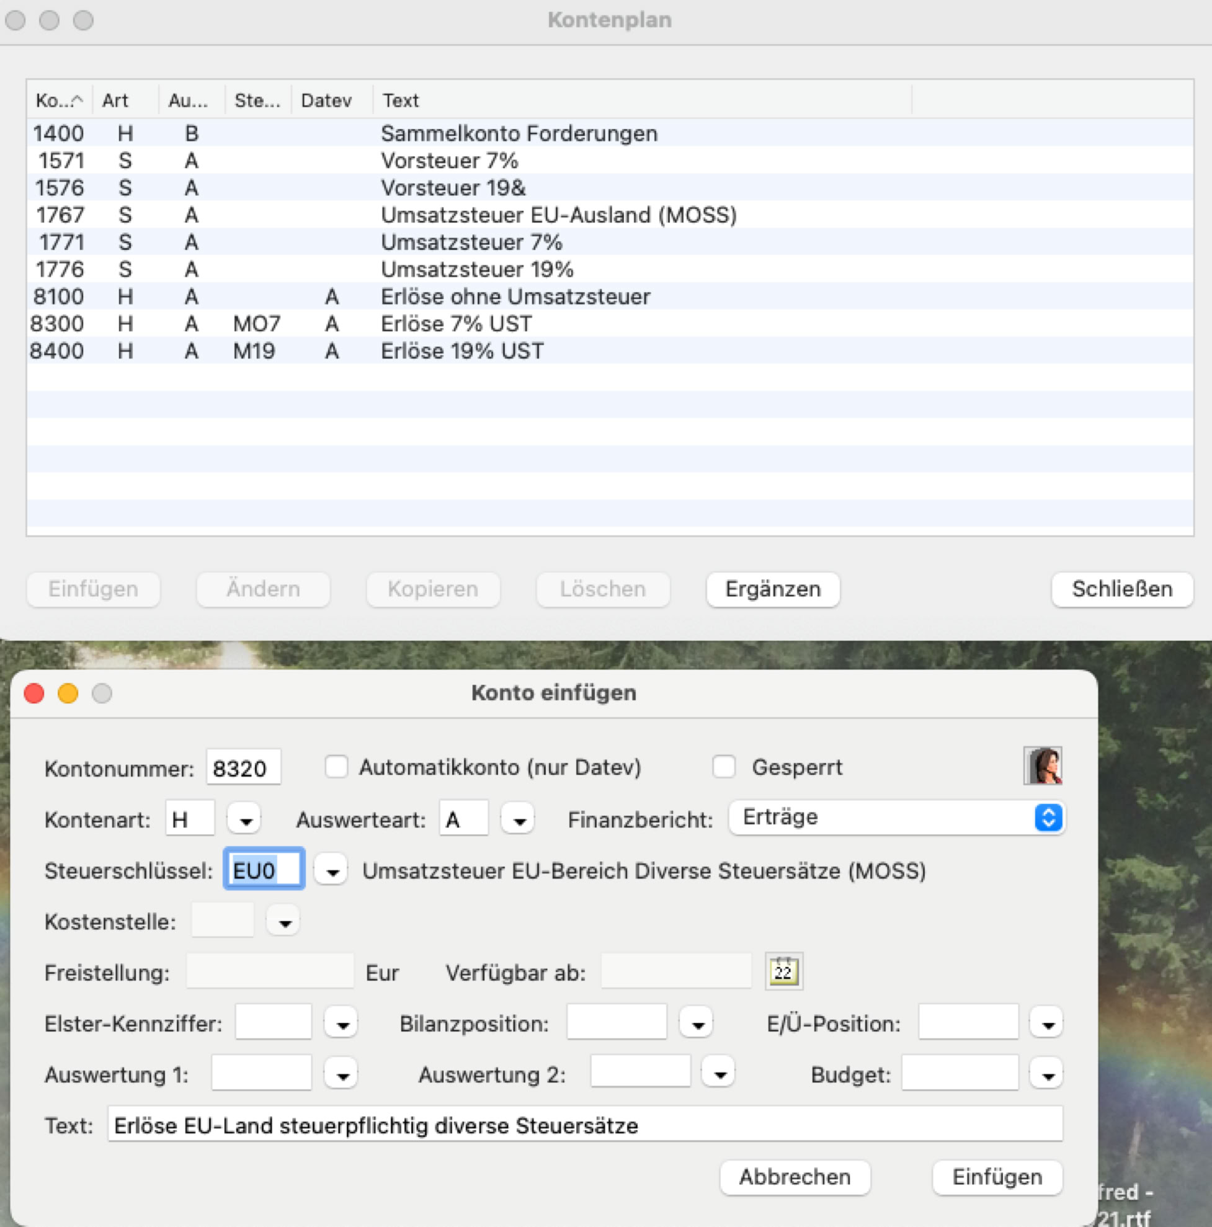Screen dimensions: 1212x1227
Task: Open the Kontenart dropdown arrow
Action: pos(245,819)
